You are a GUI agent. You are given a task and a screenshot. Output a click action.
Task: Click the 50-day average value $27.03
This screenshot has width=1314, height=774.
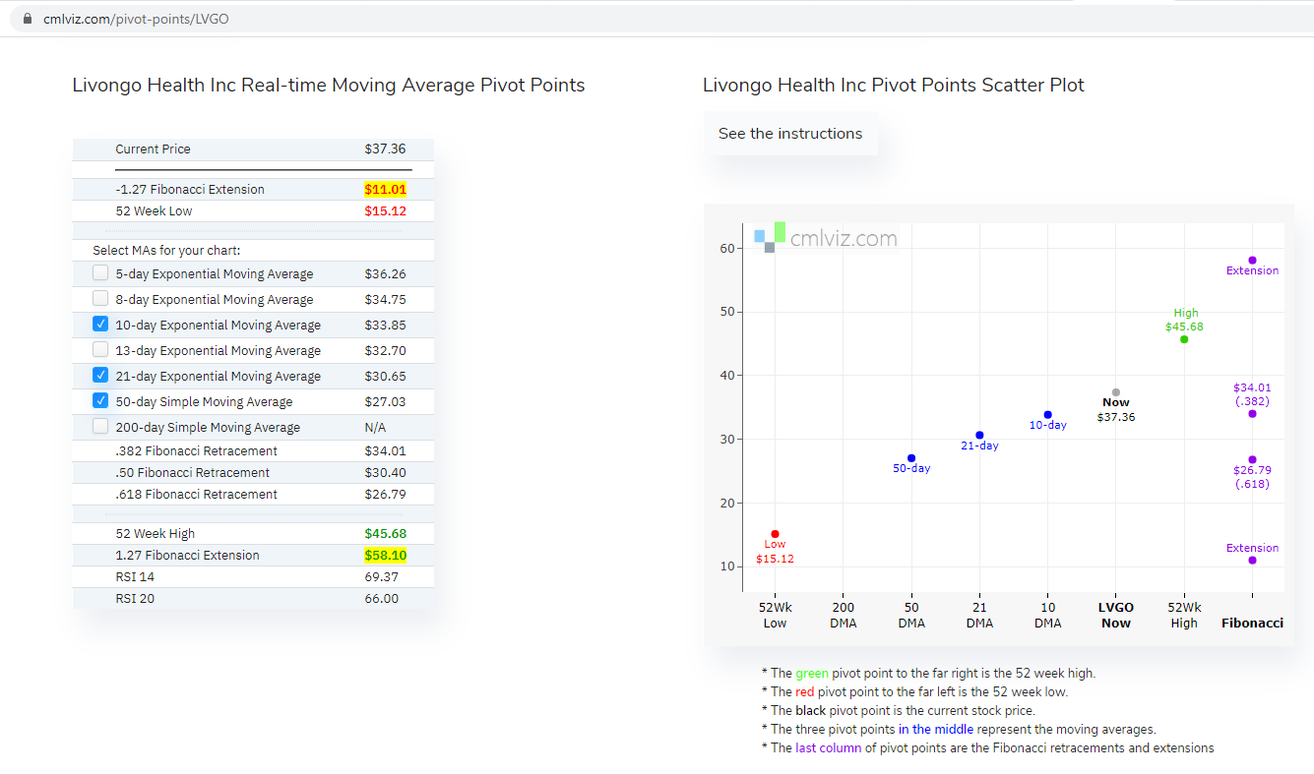coord(385,402)
